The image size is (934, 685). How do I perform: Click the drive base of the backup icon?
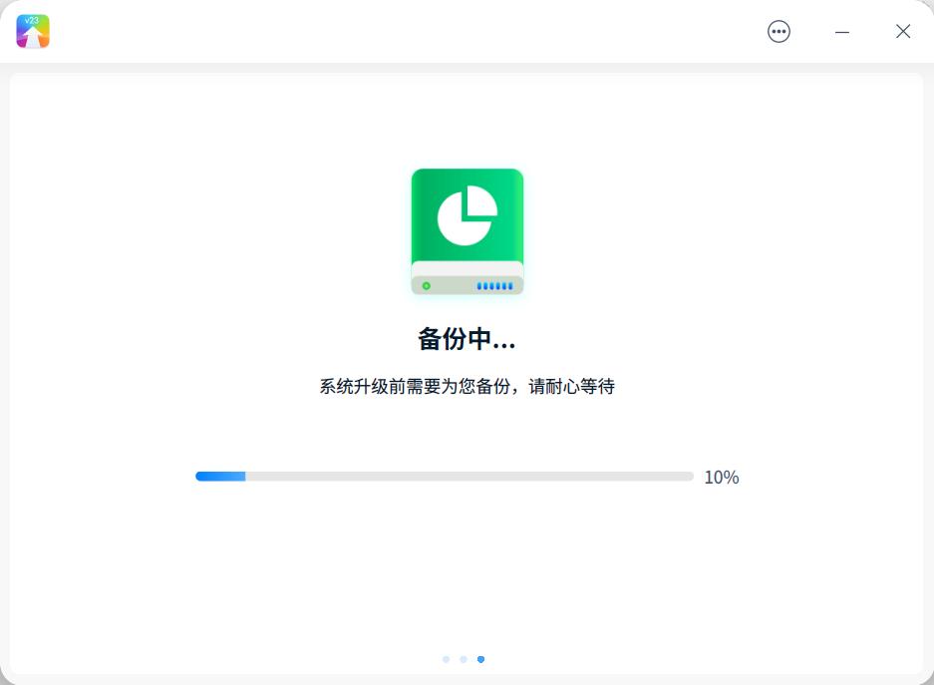pos(467,282)
